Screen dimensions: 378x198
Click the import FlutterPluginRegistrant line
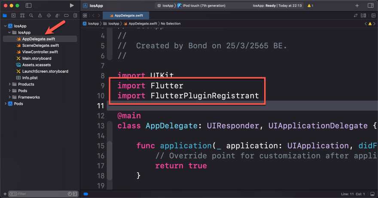pos(188,96)
